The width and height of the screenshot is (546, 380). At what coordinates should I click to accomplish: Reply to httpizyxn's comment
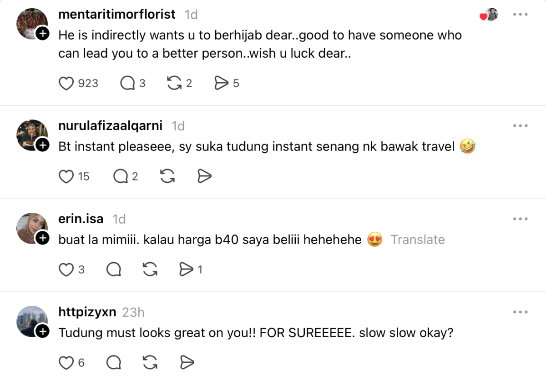pos(114,362)
